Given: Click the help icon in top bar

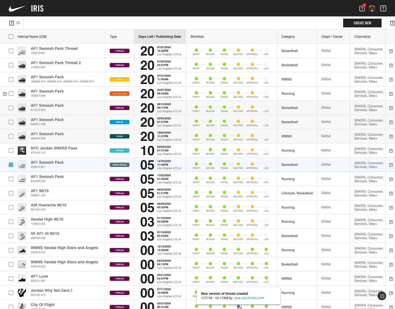Looking at the screenshot, I should coord(383,8).
